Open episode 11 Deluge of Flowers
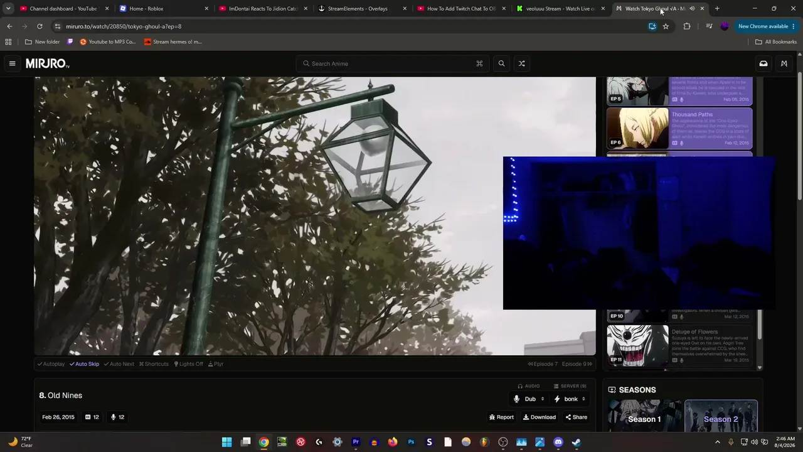Image resolution: width=803 pixels, height=452 pixels. [679, 345]
